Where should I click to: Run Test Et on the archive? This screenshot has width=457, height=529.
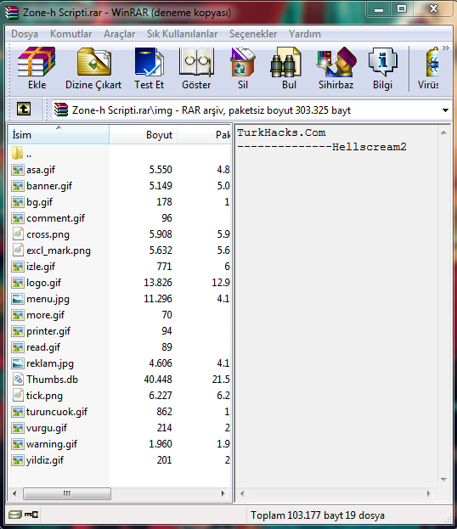(149, 69)
